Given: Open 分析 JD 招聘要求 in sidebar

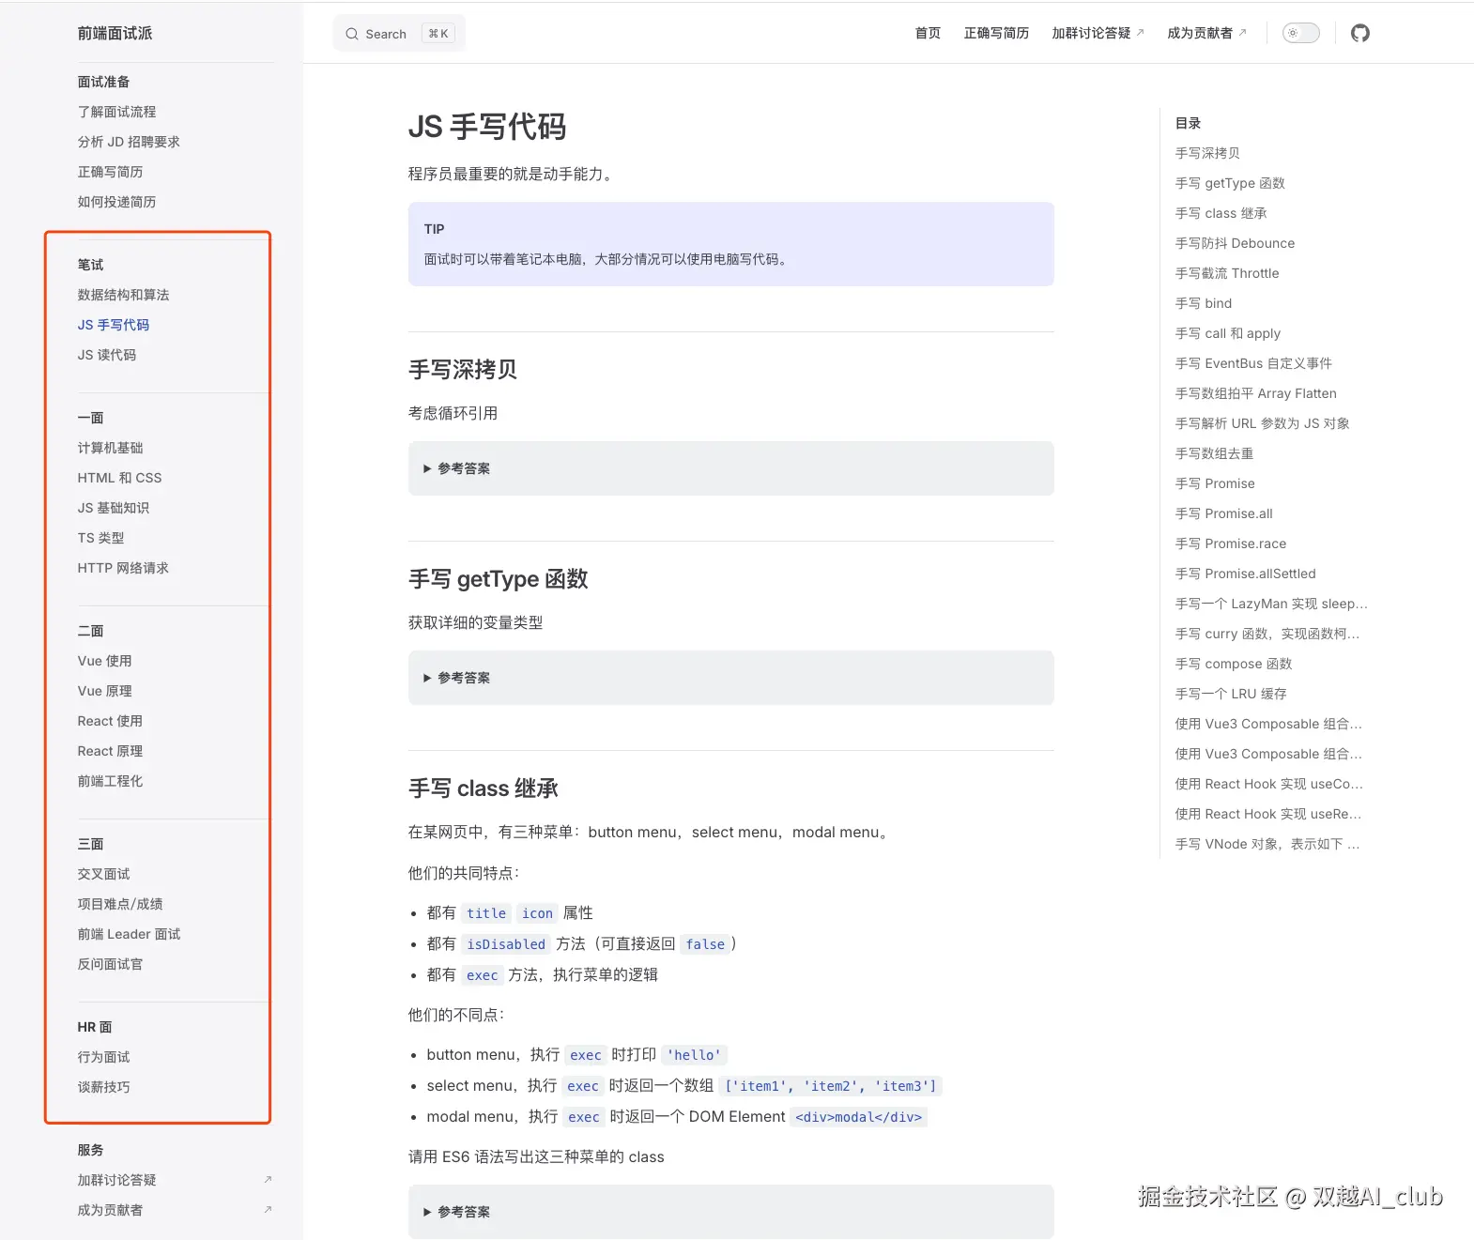Looking at the screenshot, I should [x=129, y=142].
